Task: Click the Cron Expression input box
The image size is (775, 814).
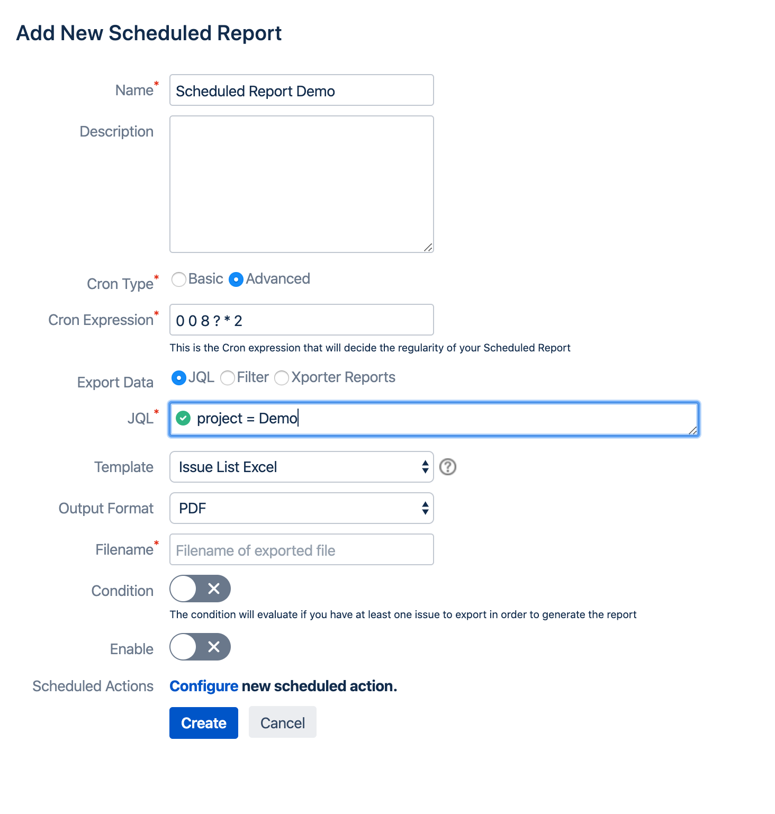Action: (x=301, y=320)
